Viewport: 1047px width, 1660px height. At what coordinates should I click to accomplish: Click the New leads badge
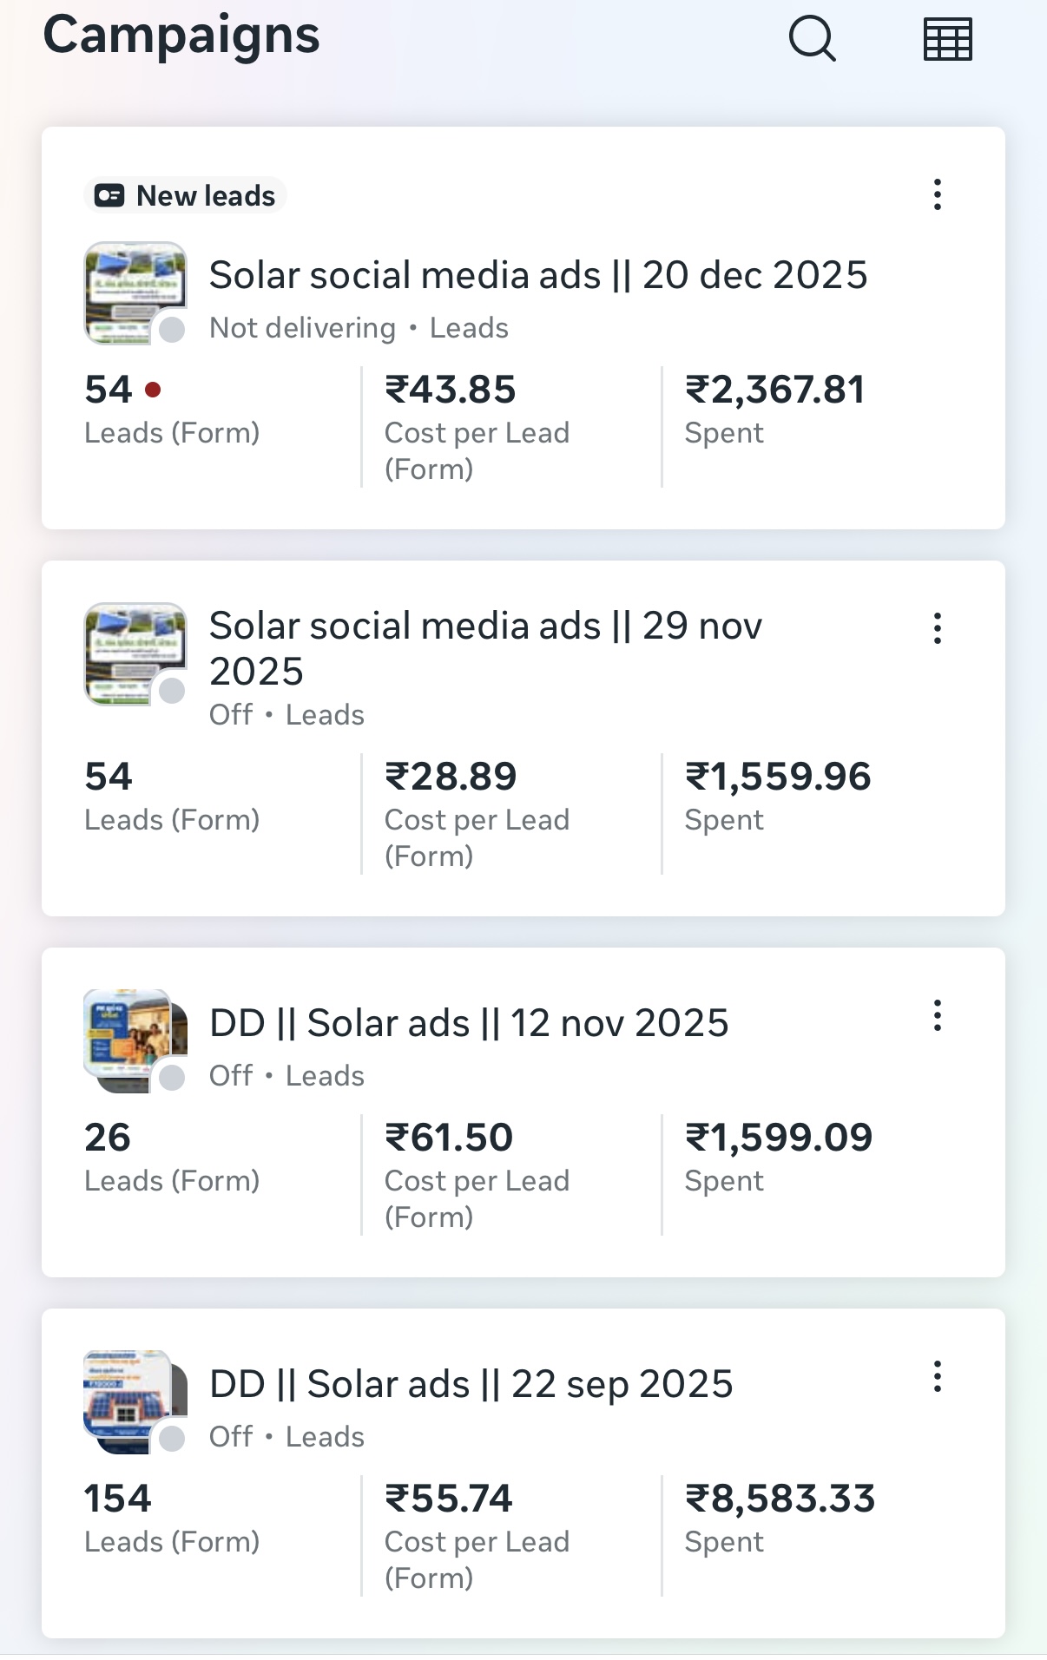pyautogui.click(x=186, y=195)
